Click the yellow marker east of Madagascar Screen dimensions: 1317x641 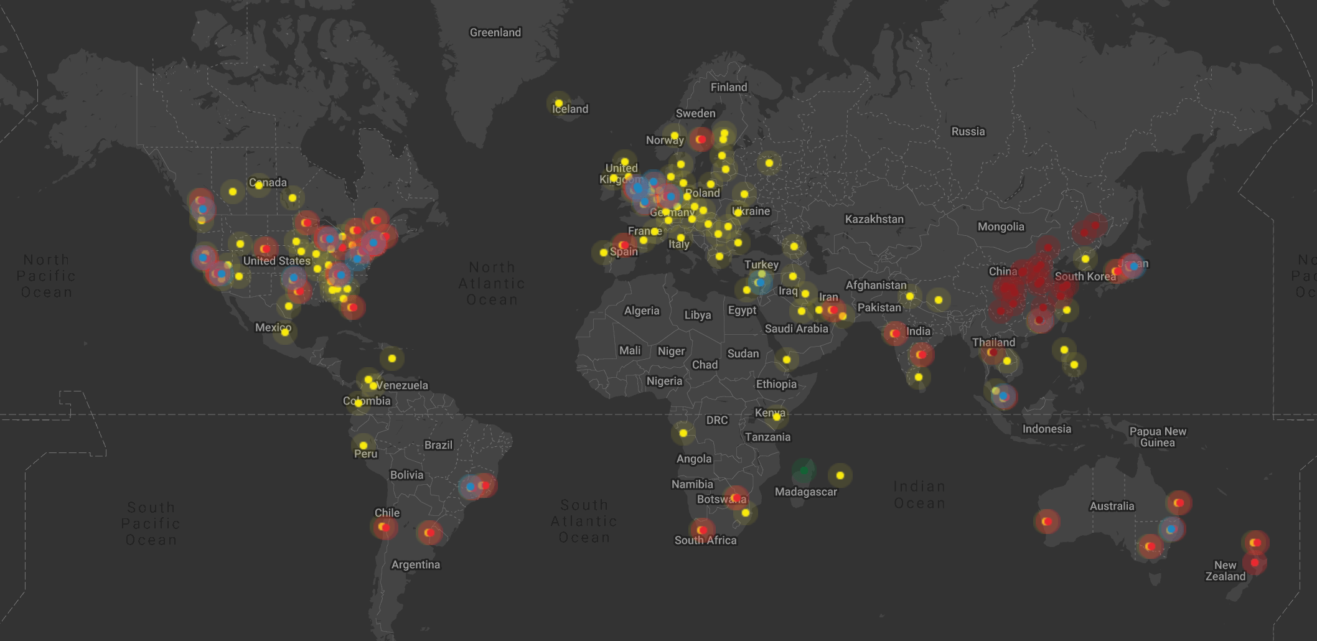(x=840, y=475)
